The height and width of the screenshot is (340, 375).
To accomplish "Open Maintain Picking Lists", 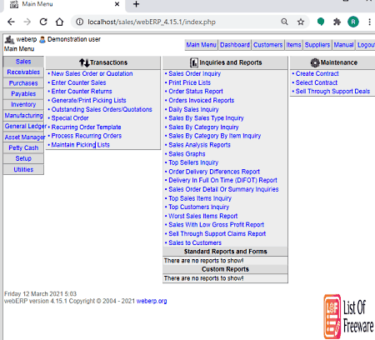I will [80, 145].
